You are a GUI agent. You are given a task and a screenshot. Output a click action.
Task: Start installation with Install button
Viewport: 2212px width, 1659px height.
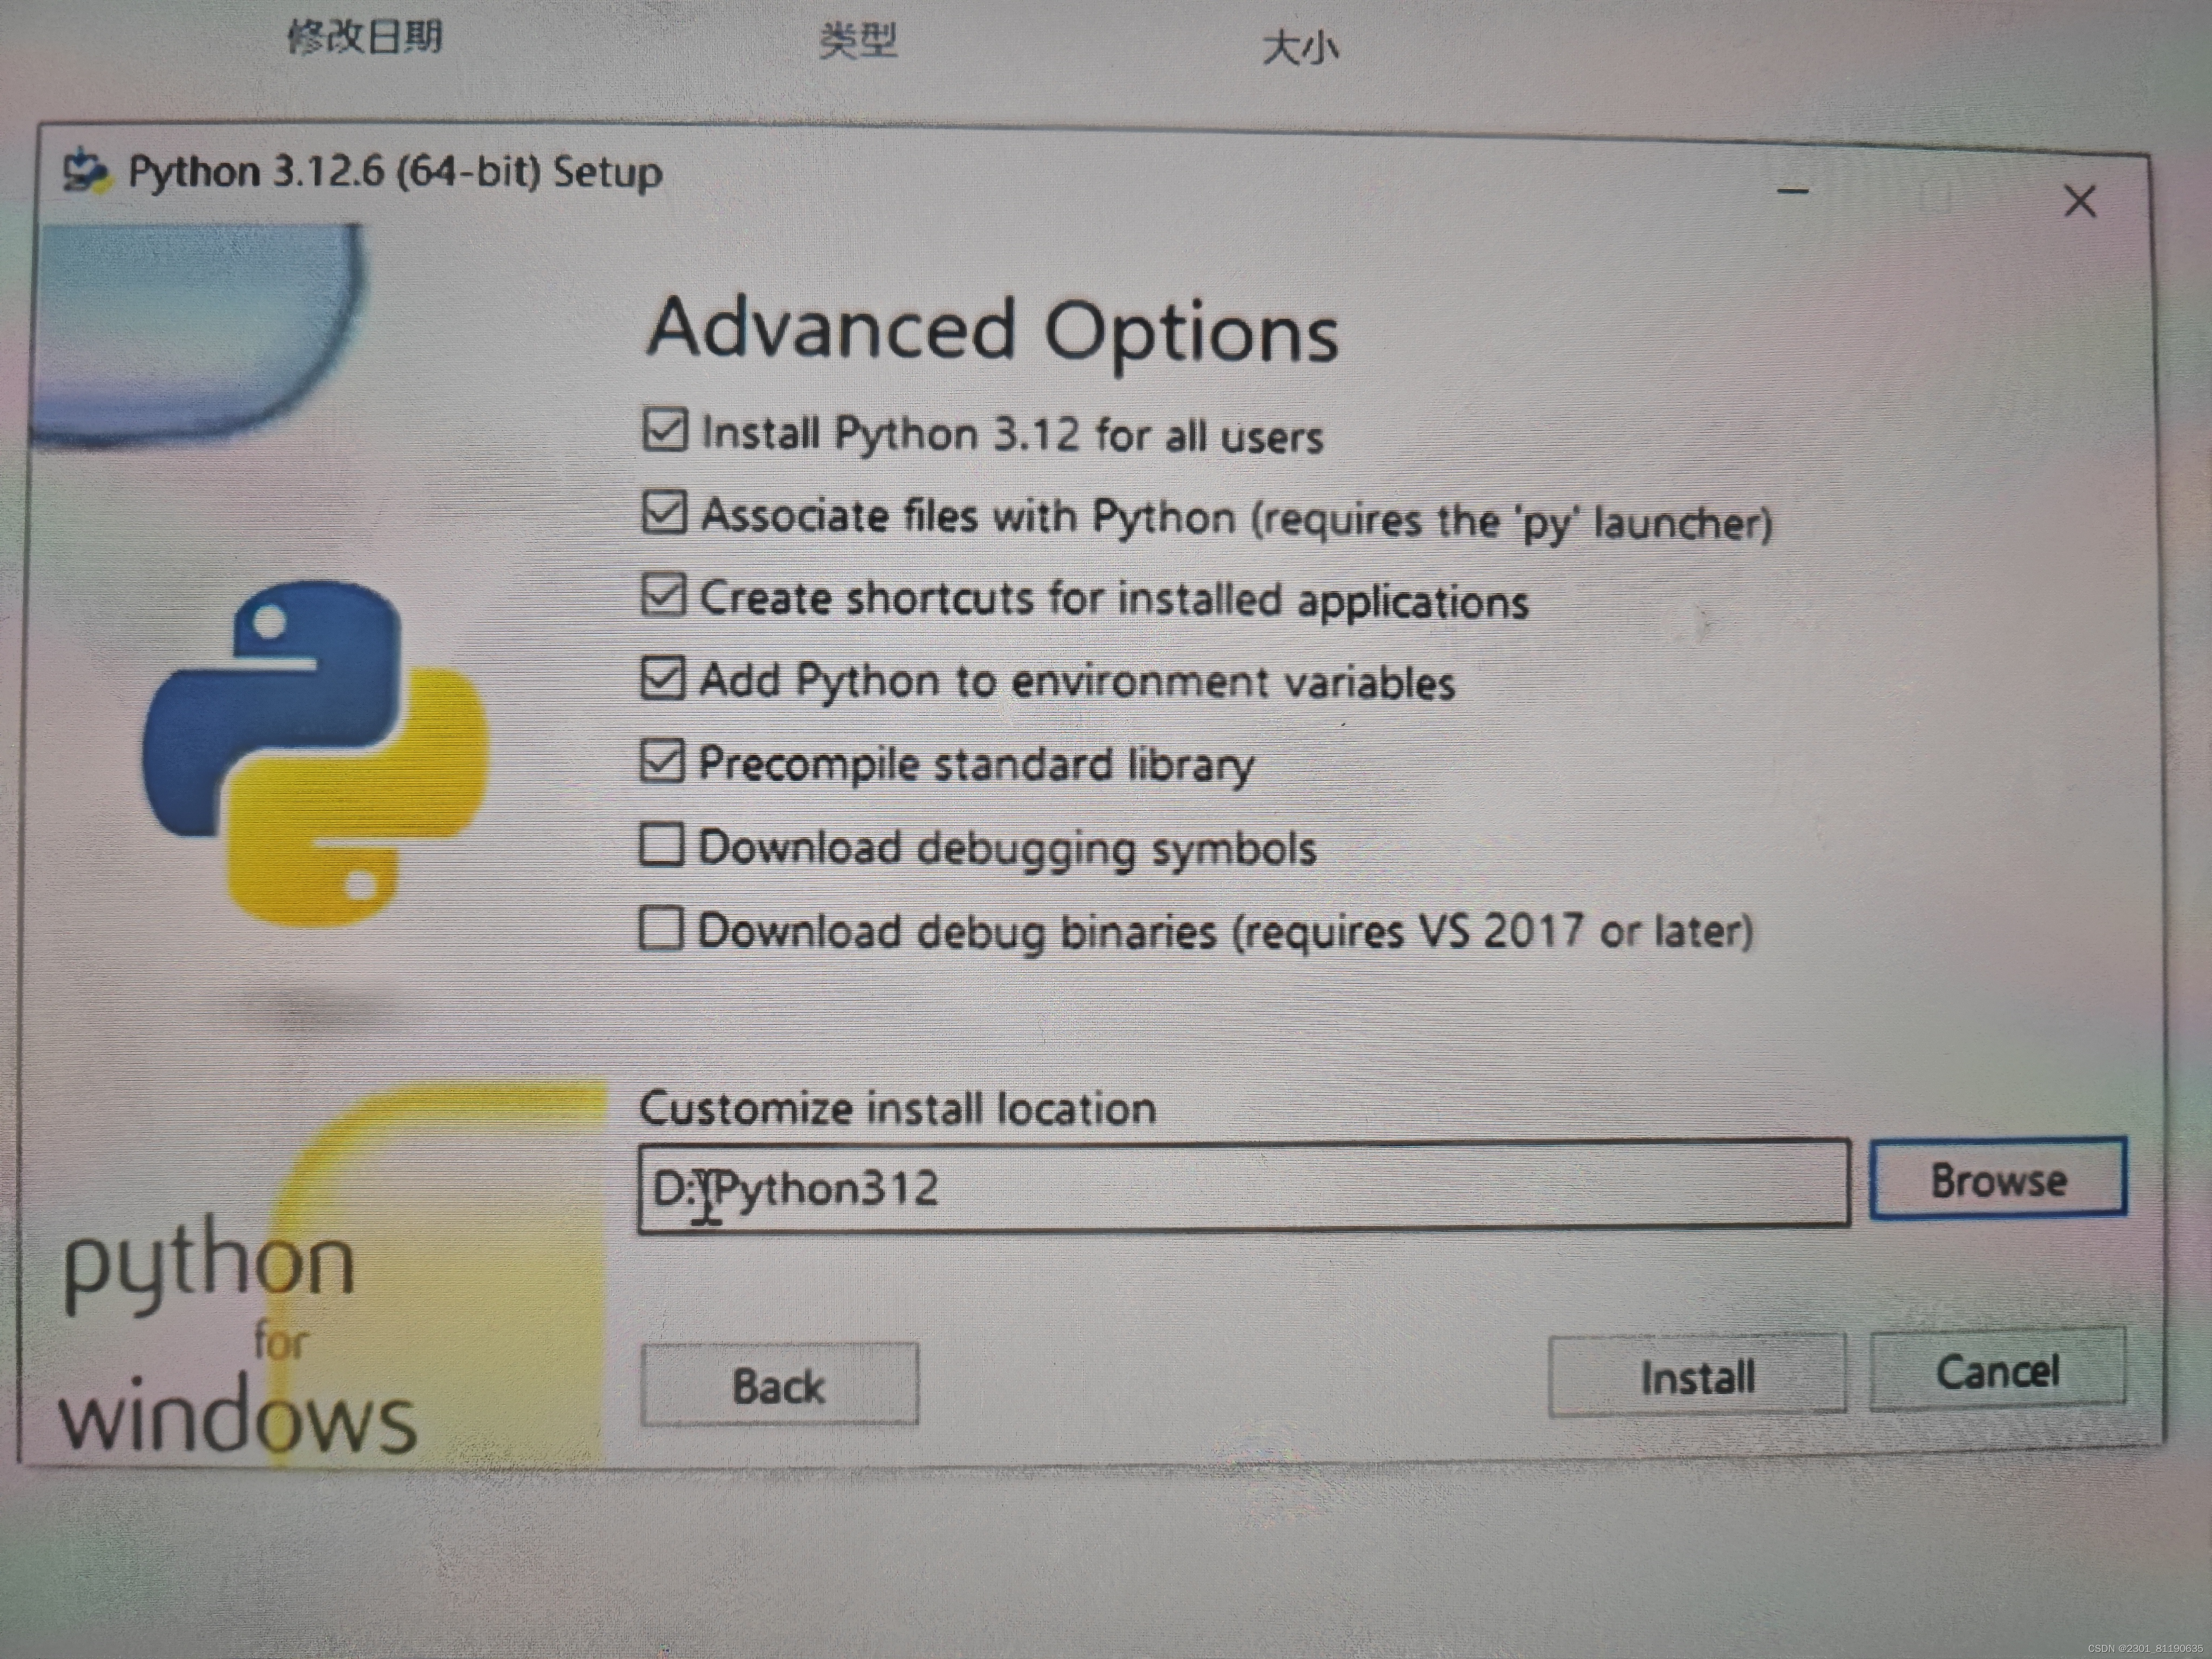click(1697, 1375)
